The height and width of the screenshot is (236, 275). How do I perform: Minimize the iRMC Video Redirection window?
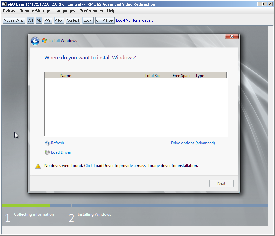click(260, 4)
